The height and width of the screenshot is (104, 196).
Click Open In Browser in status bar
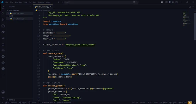64,103
